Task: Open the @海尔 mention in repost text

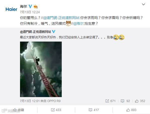Action: coord(78,23)
